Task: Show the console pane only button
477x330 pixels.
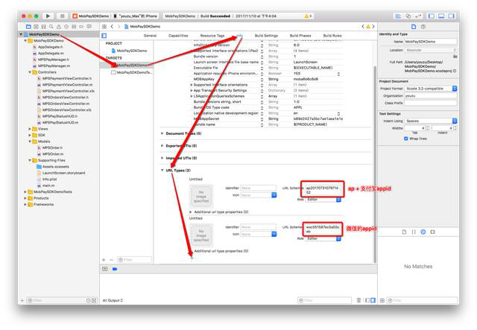Action: [x=373, y=300]
